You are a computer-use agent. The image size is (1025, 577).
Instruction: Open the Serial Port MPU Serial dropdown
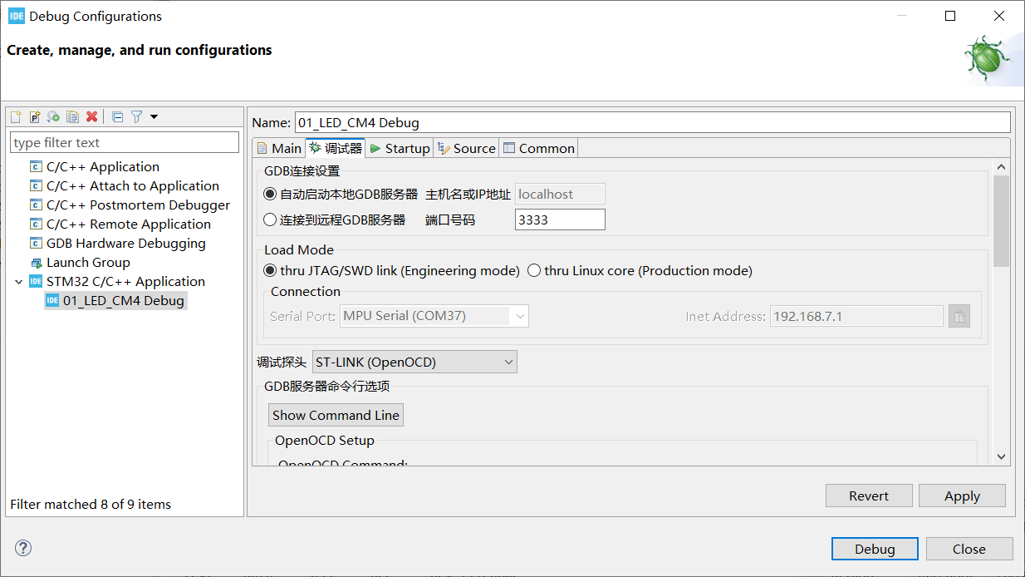tap(434, 317)
